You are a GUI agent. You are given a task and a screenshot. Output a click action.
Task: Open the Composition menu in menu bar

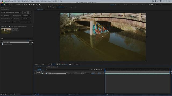(x=26, y=1)
